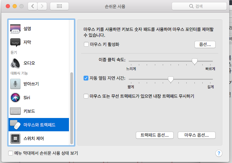Select the 설명 list row label
The width and height of the screenshot is (232, 163).
point(27,29)
